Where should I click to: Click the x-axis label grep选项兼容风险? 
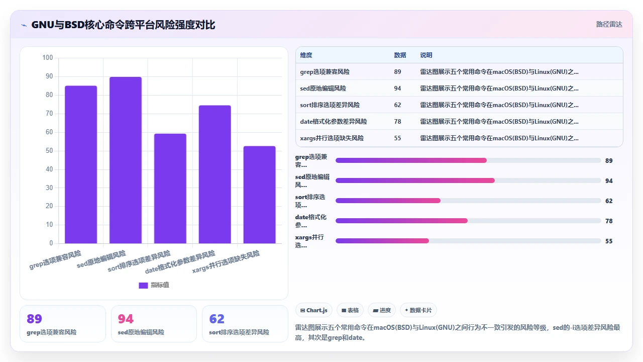55,259
